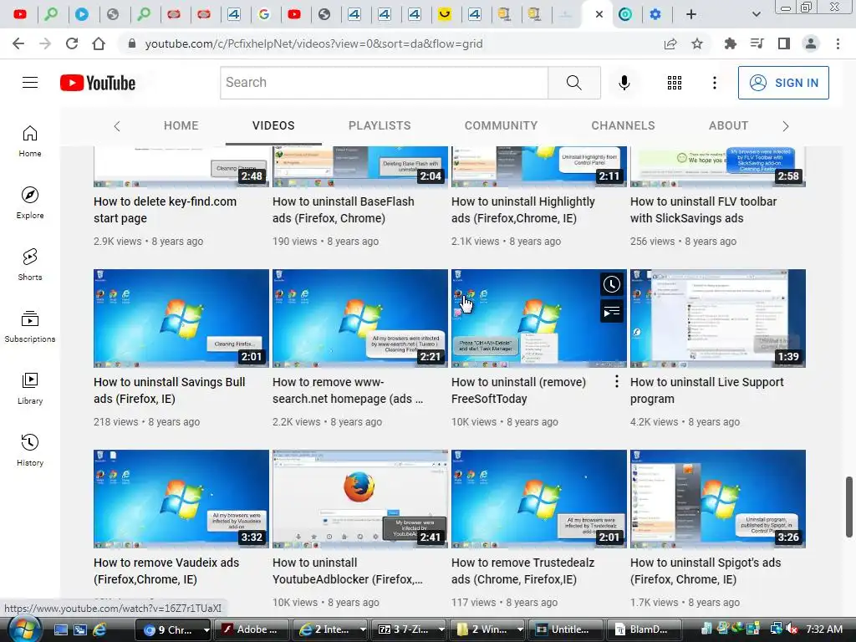Open media controls icon in Chrome toolbar
The image size is (856, 642).
757,43
